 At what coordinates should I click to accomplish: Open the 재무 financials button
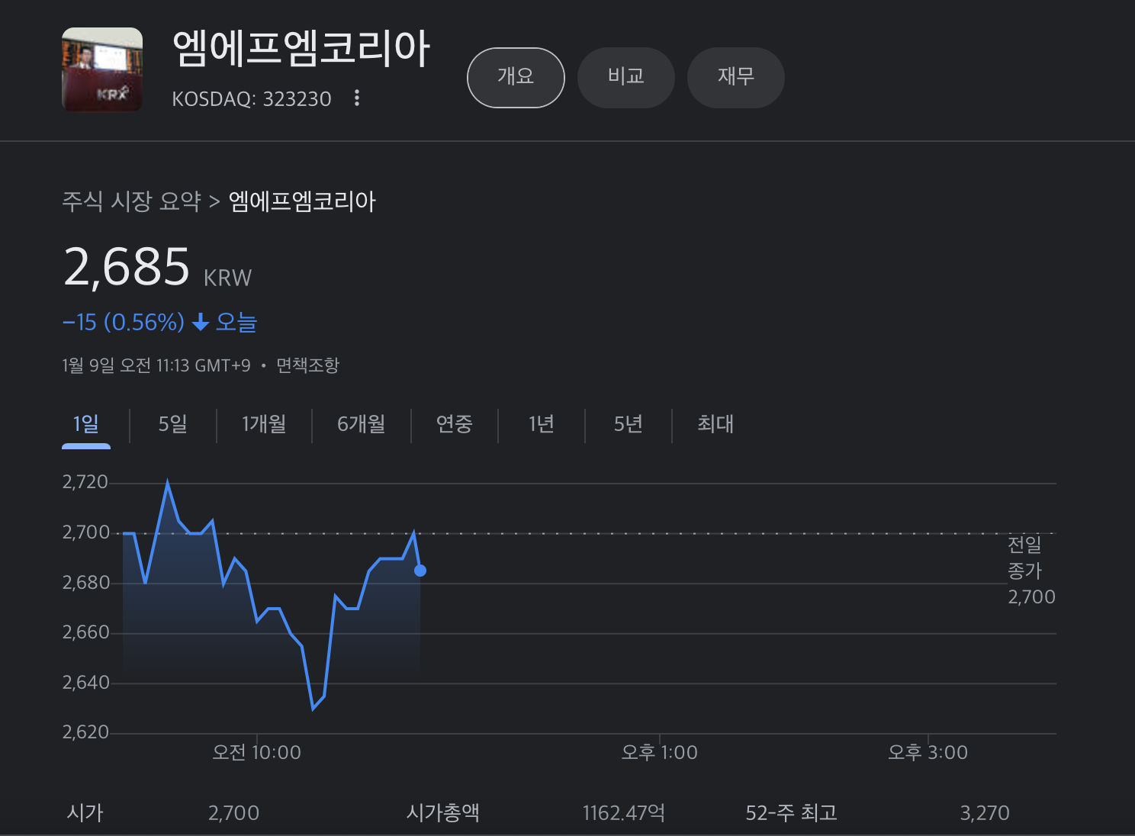point(736,77)
